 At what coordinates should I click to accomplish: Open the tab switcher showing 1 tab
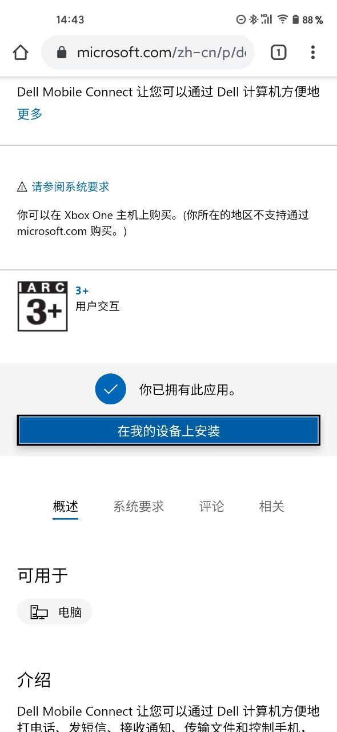(x=278, y=53)
